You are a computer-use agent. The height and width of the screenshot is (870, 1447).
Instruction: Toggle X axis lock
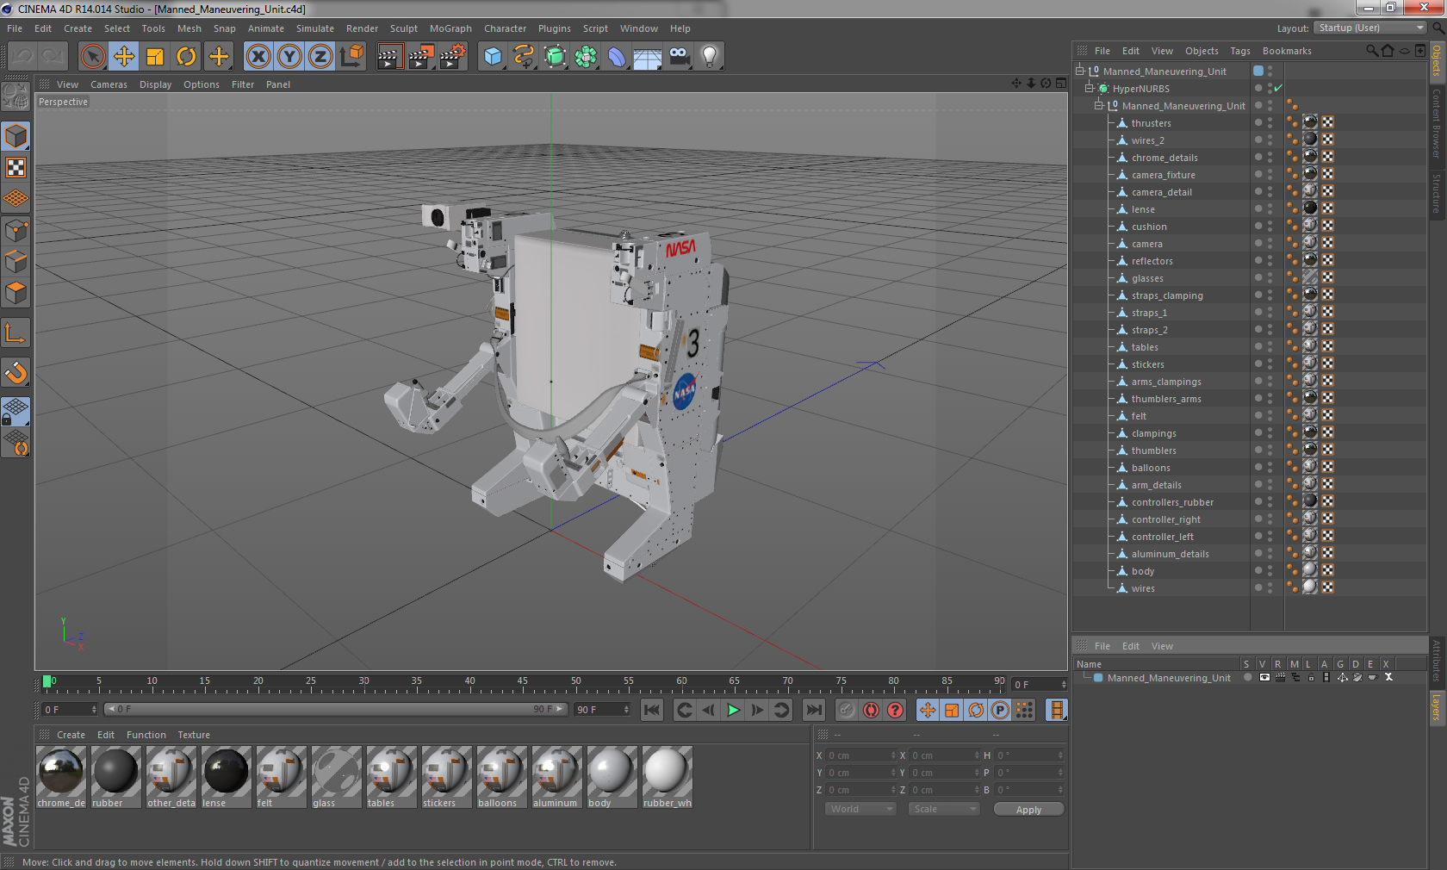258,57
